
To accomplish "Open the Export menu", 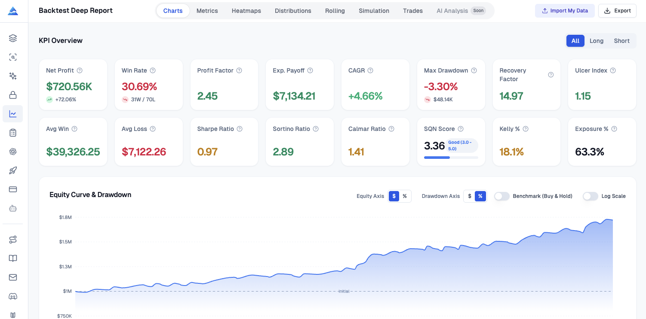I will 617,10.
